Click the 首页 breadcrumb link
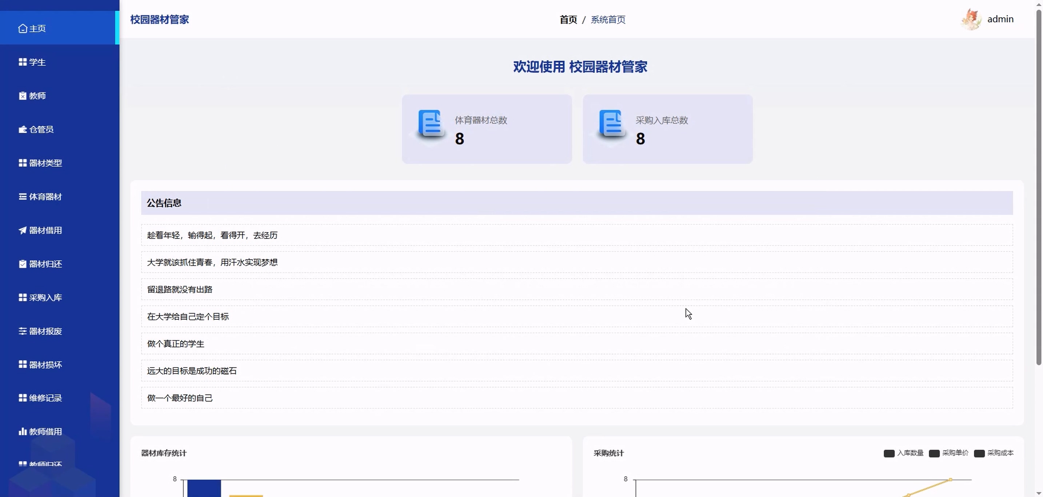The width and height of the screenshot is (1043, 497). (x=568, y=19)
